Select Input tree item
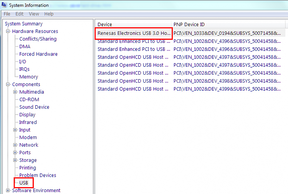This screenshot has height=194, width=288. [25, 130]
